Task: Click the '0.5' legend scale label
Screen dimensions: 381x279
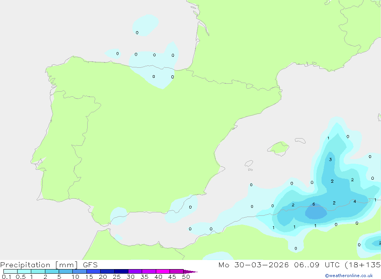Action: tap(21, 277)
